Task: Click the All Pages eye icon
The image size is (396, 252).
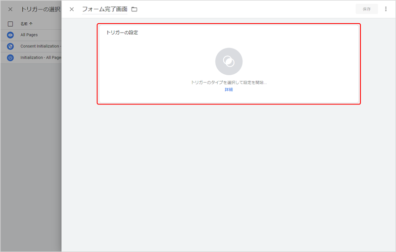Action: (10, 35)
